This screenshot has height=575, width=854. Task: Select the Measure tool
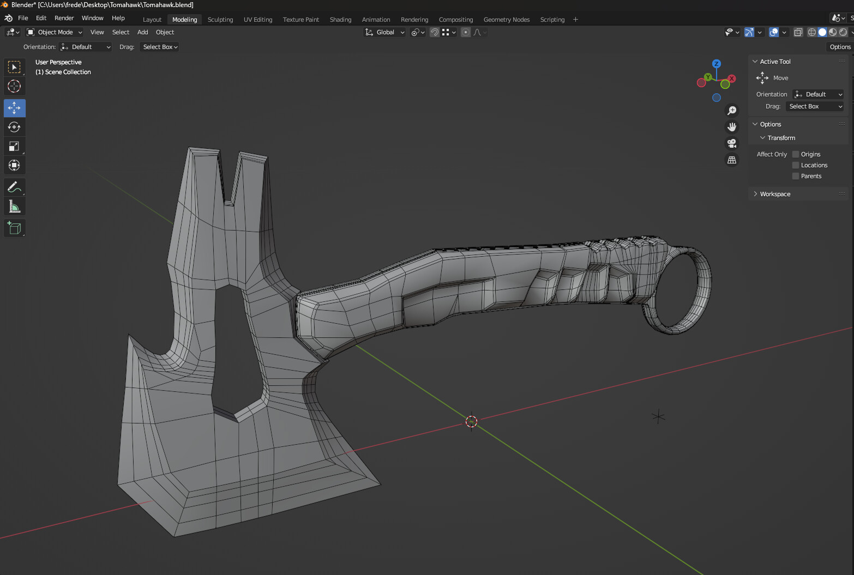click(x=14, y=206)
